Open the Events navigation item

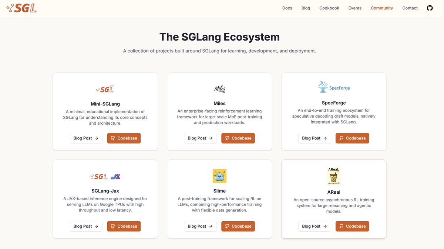(355, 8)
